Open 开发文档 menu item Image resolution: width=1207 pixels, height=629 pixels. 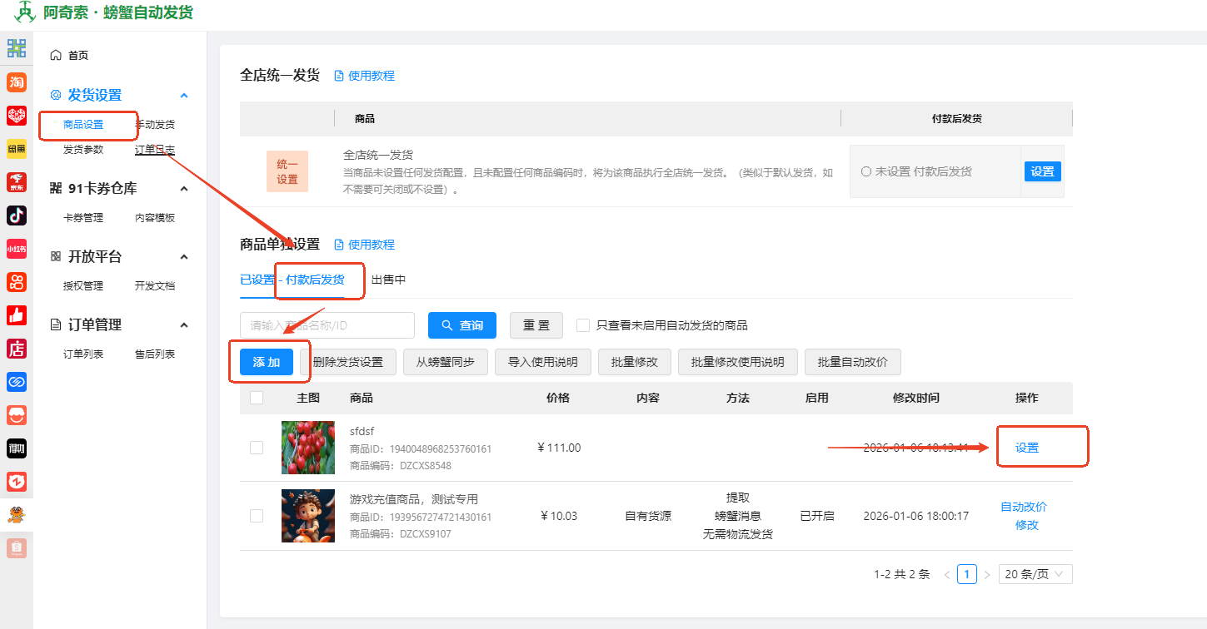[155, 286]
